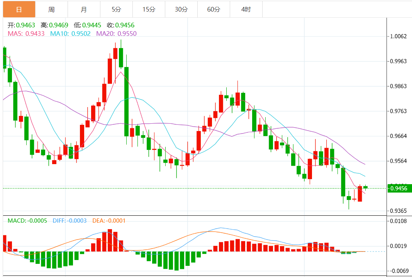Open the 4时 timeframe tab
Viewport: 412px width, 277px height.
pos(246,10)
